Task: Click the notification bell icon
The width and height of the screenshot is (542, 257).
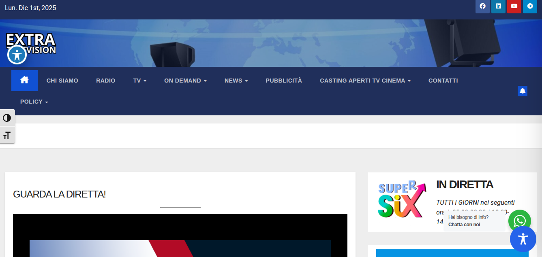Action: pyautogui.click(x=523, y=91)
